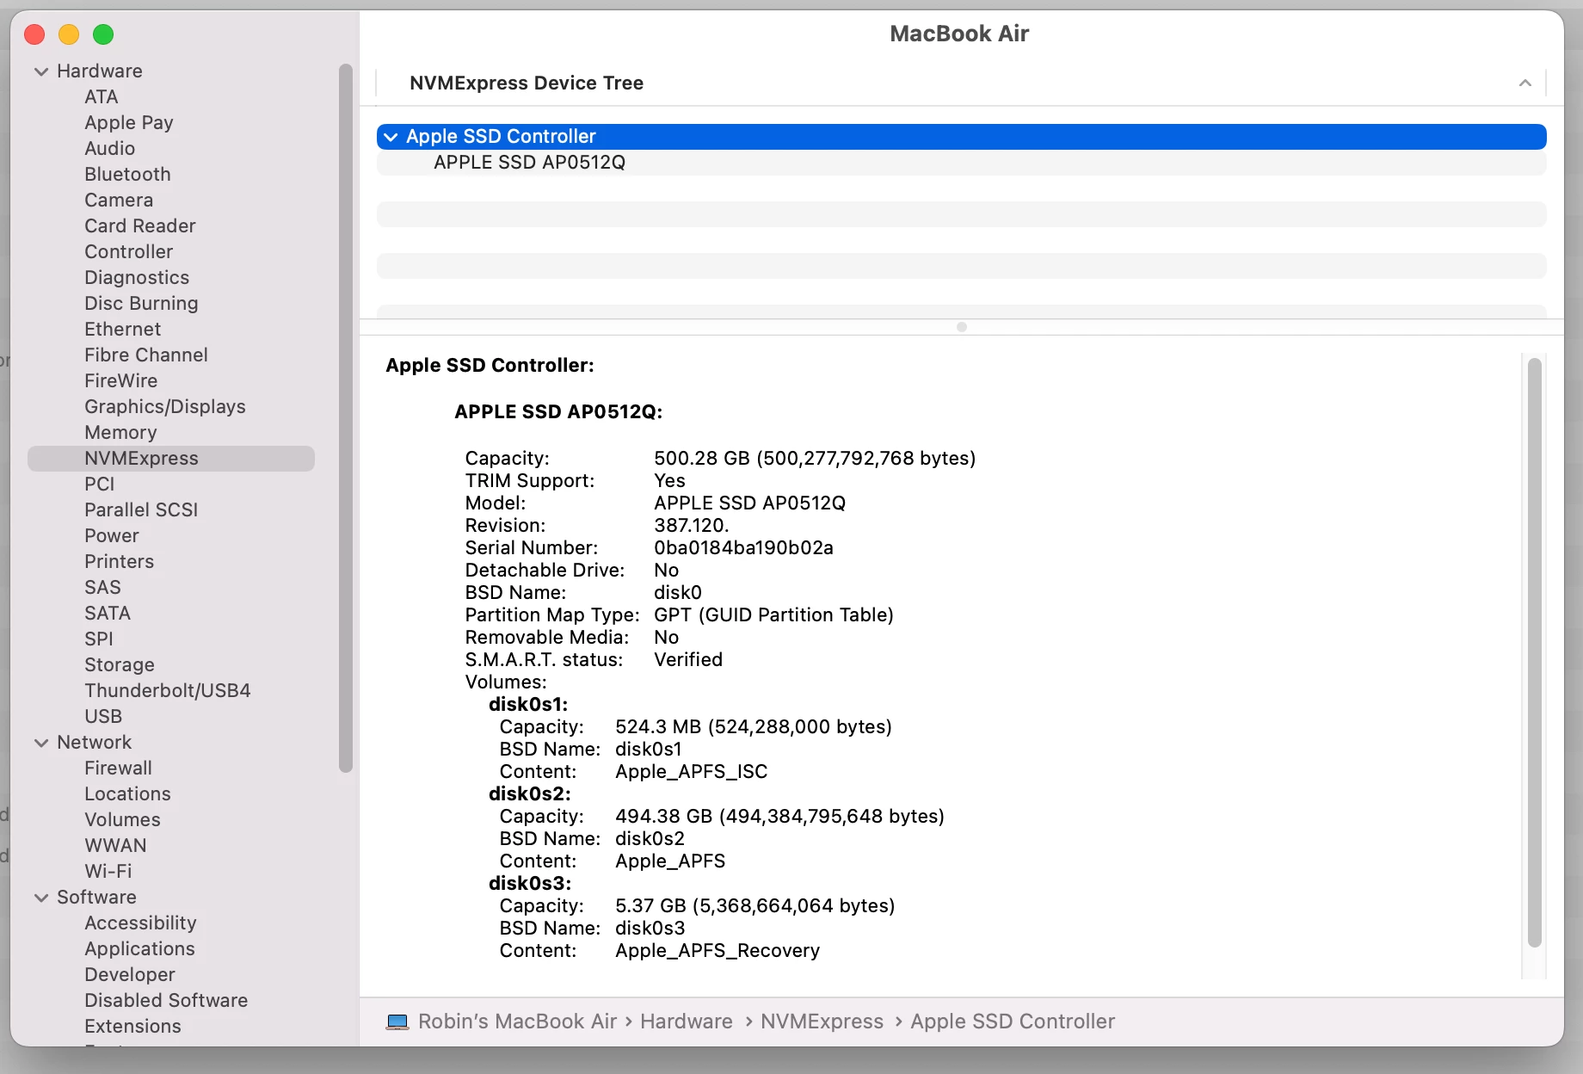This screenshot has height=1074, width=1583.
Task: Click Apple_APFS_Recovery content value
Action: [x=718, y=951]
